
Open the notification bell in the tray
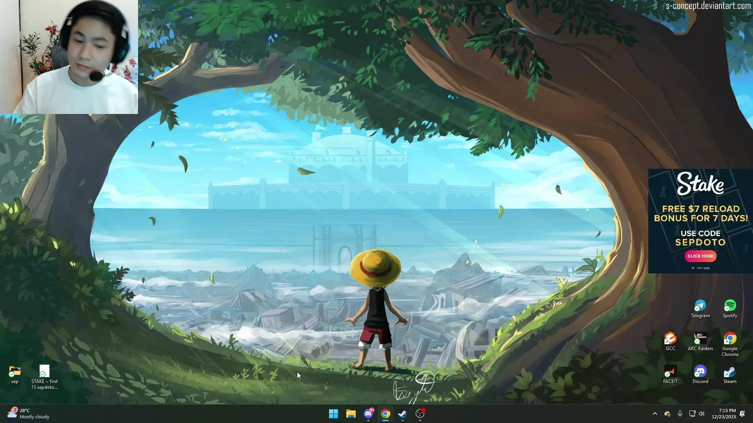pyautogui.click(x=743, y=414)
